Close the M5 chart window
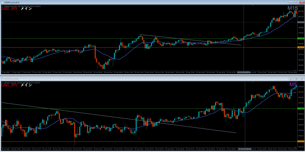Viewport: 305px width, 152px height. coord(301,79)
